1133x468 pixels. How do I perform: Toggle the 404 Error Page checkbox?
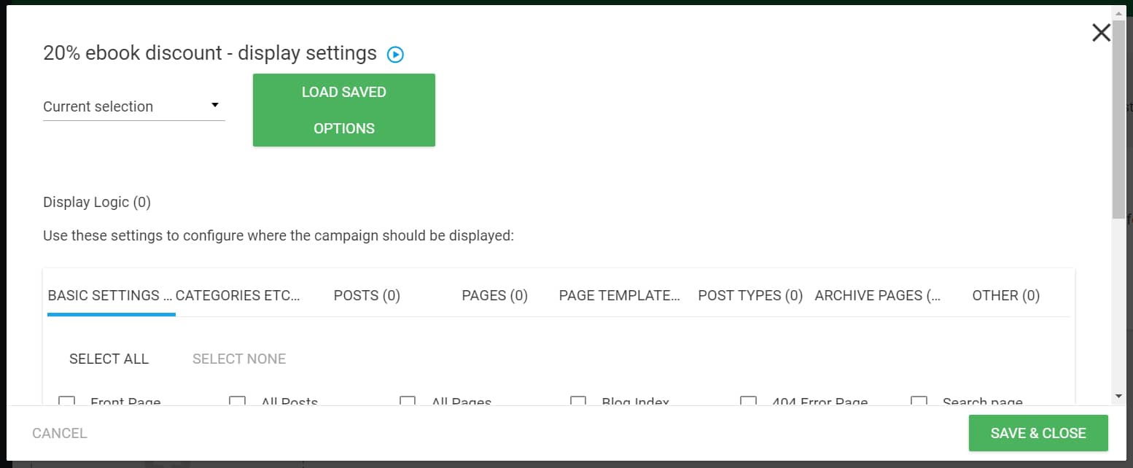pyautogui.click(x=748, y=401)
